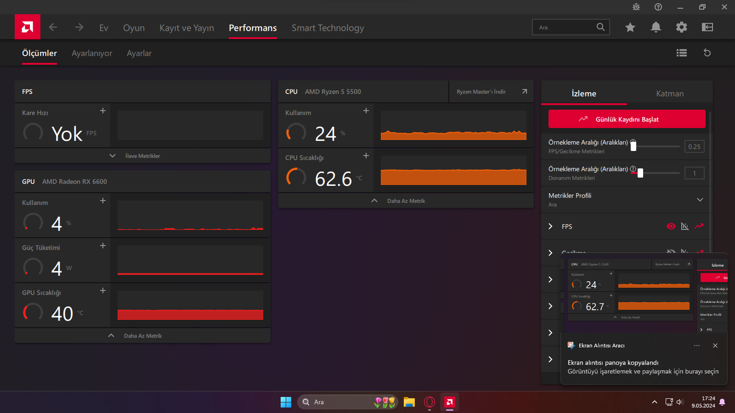Image resolution: width=735 pixels, height=413 pixels.
Task: Open notifications bell in AMD header
Action: [x=656, y=28]
